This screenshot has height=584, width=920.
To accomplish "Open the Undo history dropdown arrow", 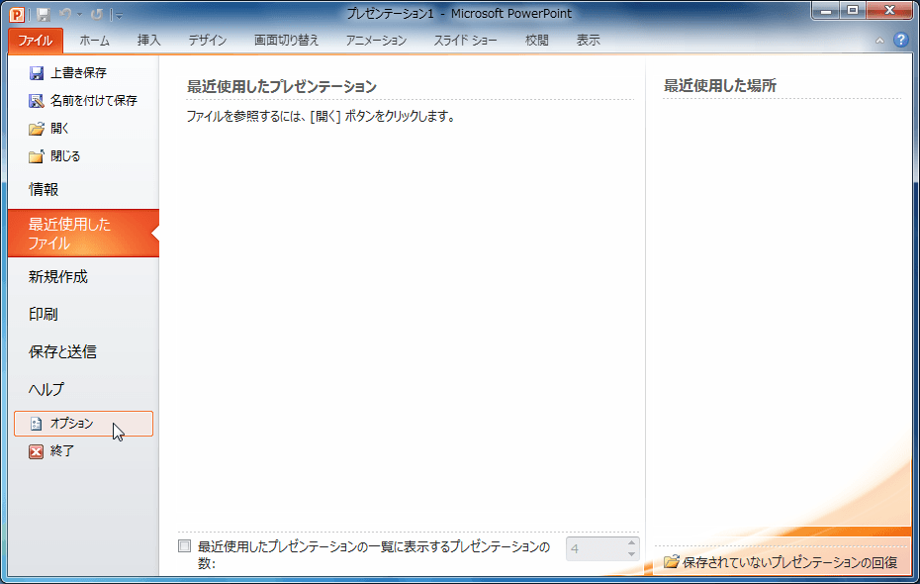I will click(x=80, y=15).
